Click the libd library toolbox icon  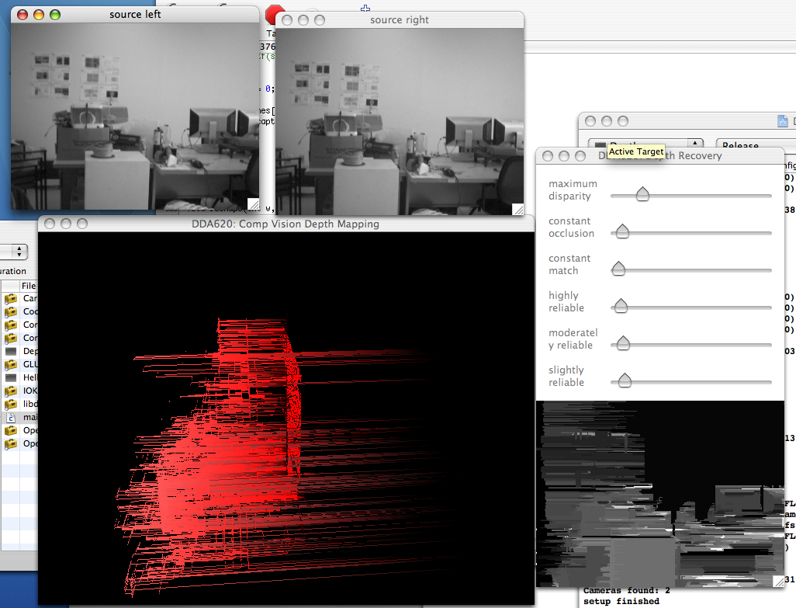(11, 404)
